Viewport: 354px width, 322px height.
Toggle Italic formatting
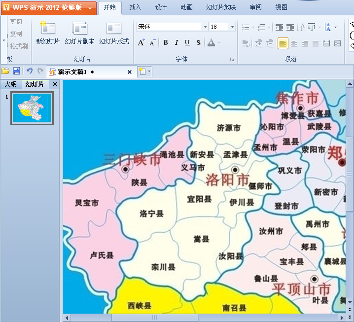(177, 43)
